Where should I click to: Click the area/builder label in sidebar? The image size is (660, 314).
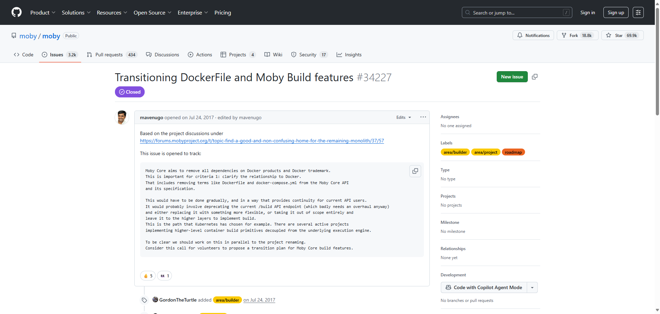tap(455, 152)
